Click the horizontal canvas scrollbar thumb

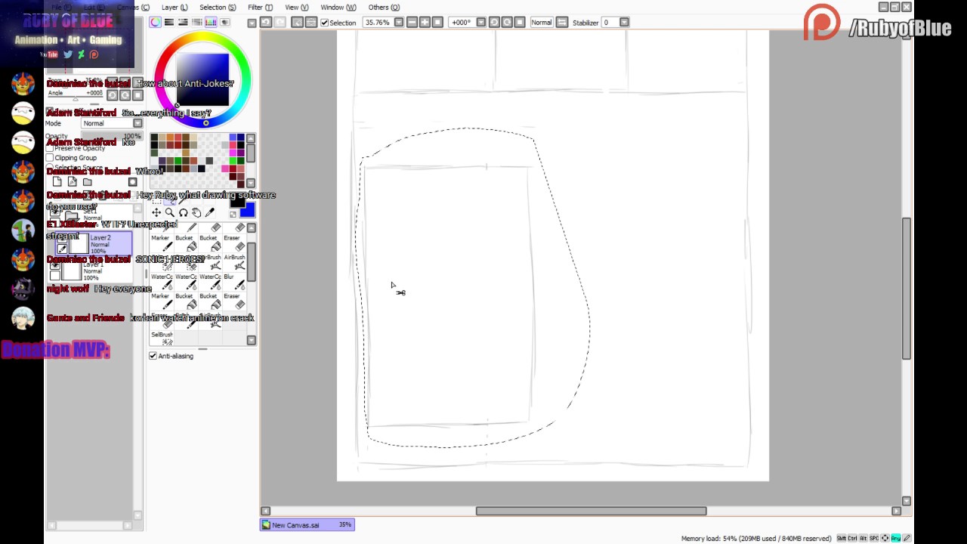tap(591, 512)
